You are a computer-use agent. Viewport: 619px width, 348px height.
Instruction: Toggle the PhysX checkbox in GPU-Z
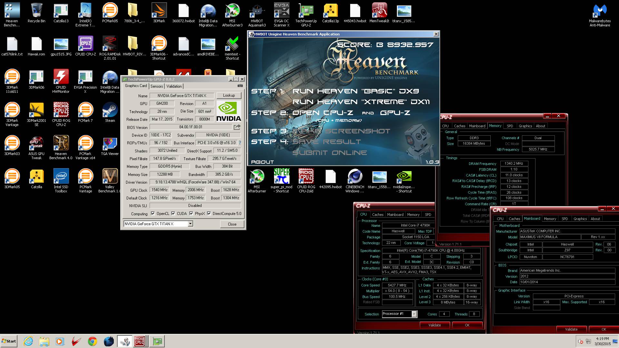pos(191,214)
